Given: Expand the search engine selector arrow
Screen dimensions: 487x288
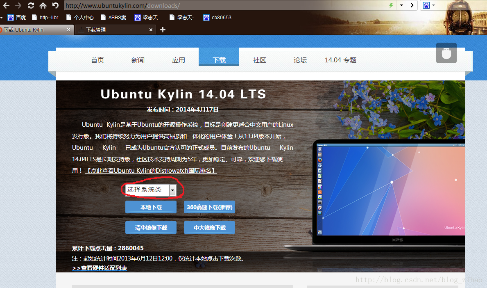Looking at the screenshot, I should (x=434, y=5).
